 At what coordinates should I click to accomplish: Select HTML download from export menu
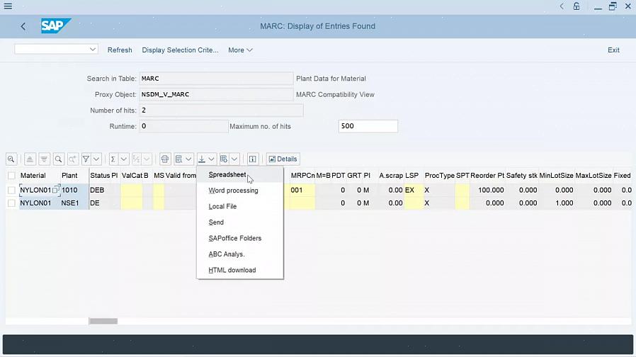[x=232, y=270]
